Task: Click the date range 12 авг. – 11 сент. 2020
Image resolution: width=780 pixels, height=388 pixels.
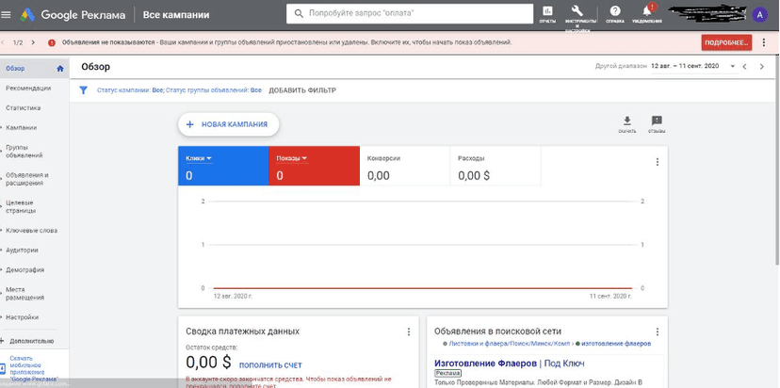Action: (685, 66)
